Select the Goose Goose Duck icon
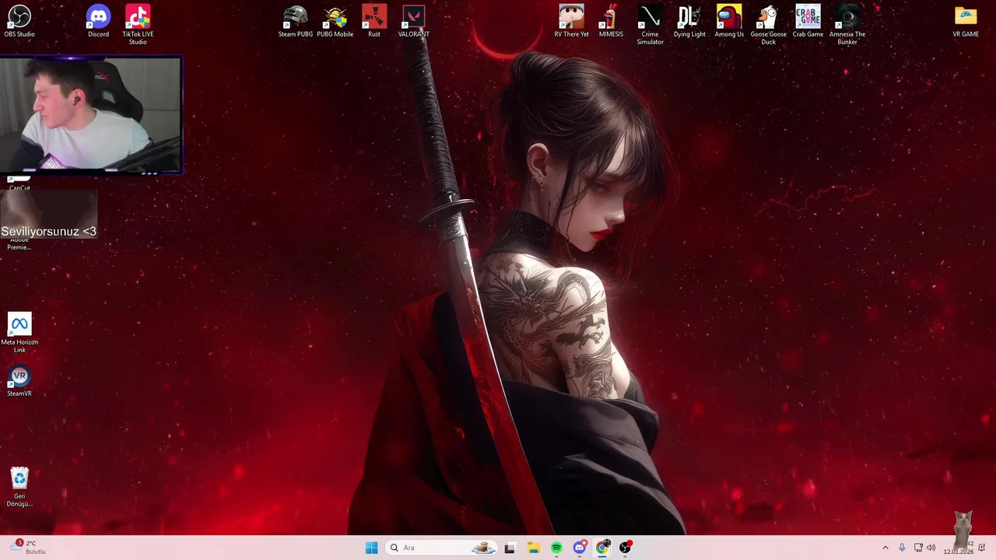Image resolution: width=996 pixels, height=560 pixels. tap(768, 24)
